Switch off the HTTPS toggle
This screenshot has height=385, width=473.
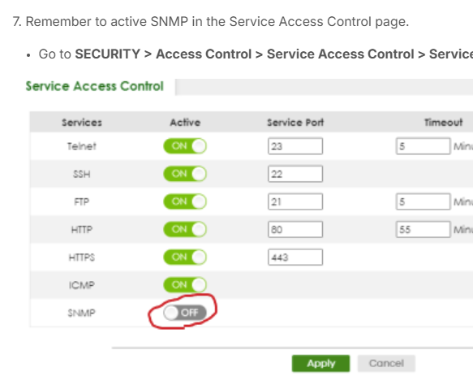(185, 257)
